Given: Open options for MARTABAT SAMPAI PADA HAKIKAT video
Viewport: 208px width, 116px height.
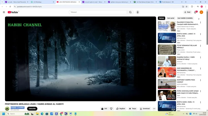Looking at the screenshot, I should click(x=201, y=80).
